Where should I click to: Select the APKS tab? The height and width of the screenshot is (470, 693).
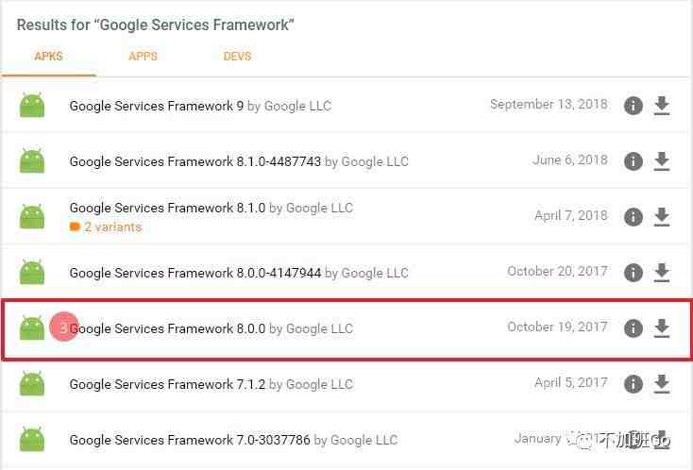(48, 57)
